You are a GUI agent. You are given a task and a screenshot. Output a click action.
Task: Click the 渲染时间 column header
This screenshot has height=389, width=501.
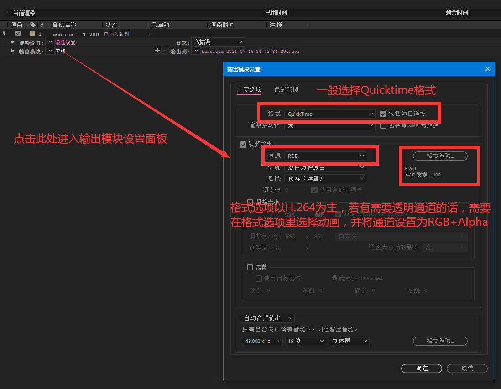(222, 25)
